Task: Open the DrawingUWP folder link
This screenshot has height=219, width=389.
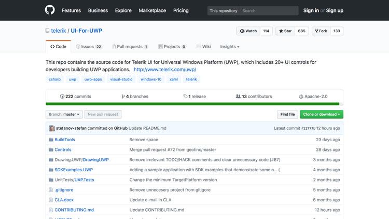Action: pyautogui.click(x=96, y=160)
